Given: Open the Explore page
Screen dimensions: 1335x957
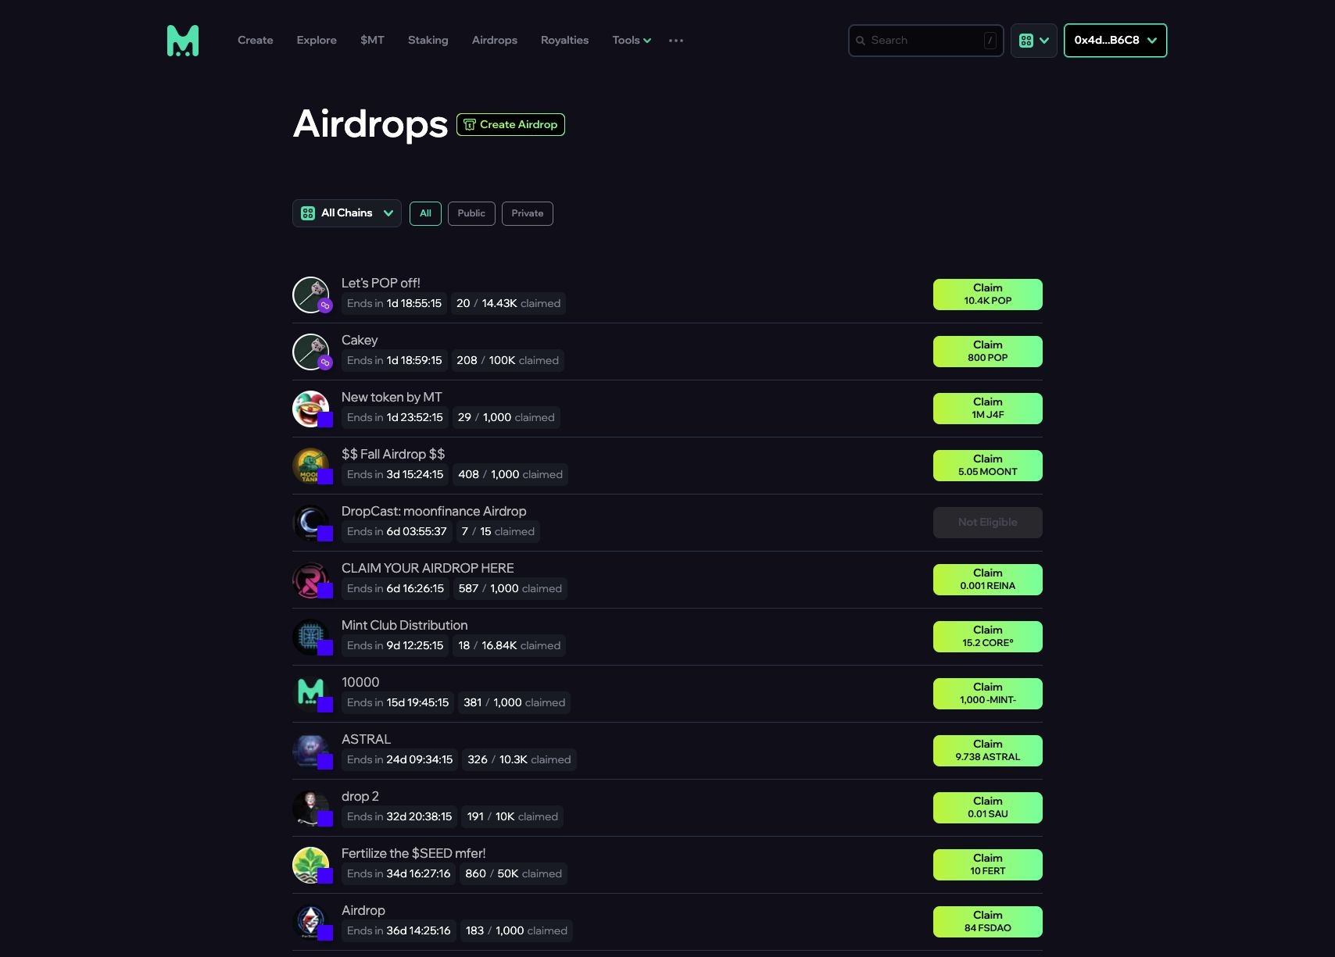Looking at the screenshot, I should point(317,41).
